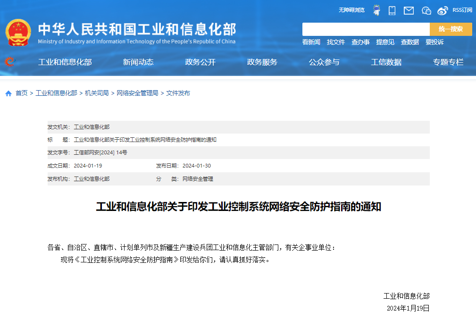Click the 找文件 quick link
The height and width of the screenshot is (328, 476).
(x=336, y=42)
